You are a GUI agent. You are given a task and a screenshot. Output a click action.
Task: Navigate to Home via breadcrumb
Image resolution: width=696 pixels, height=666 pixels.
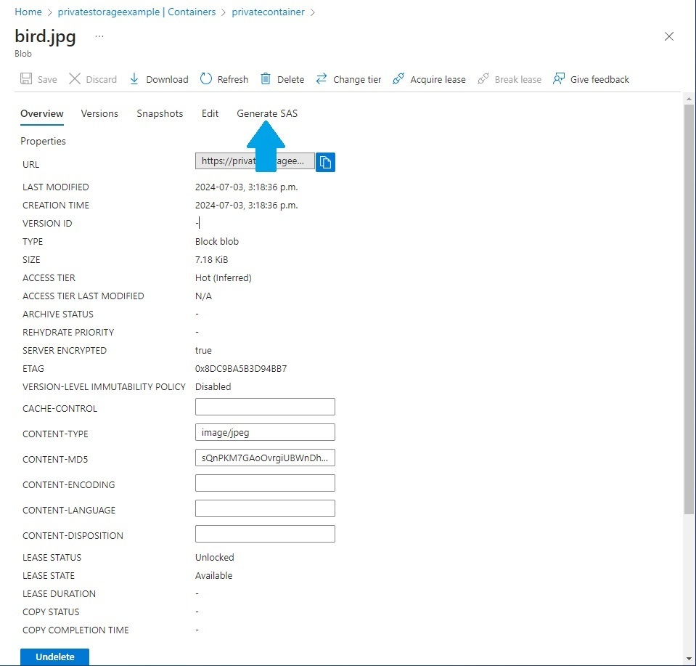pos(27,12)
